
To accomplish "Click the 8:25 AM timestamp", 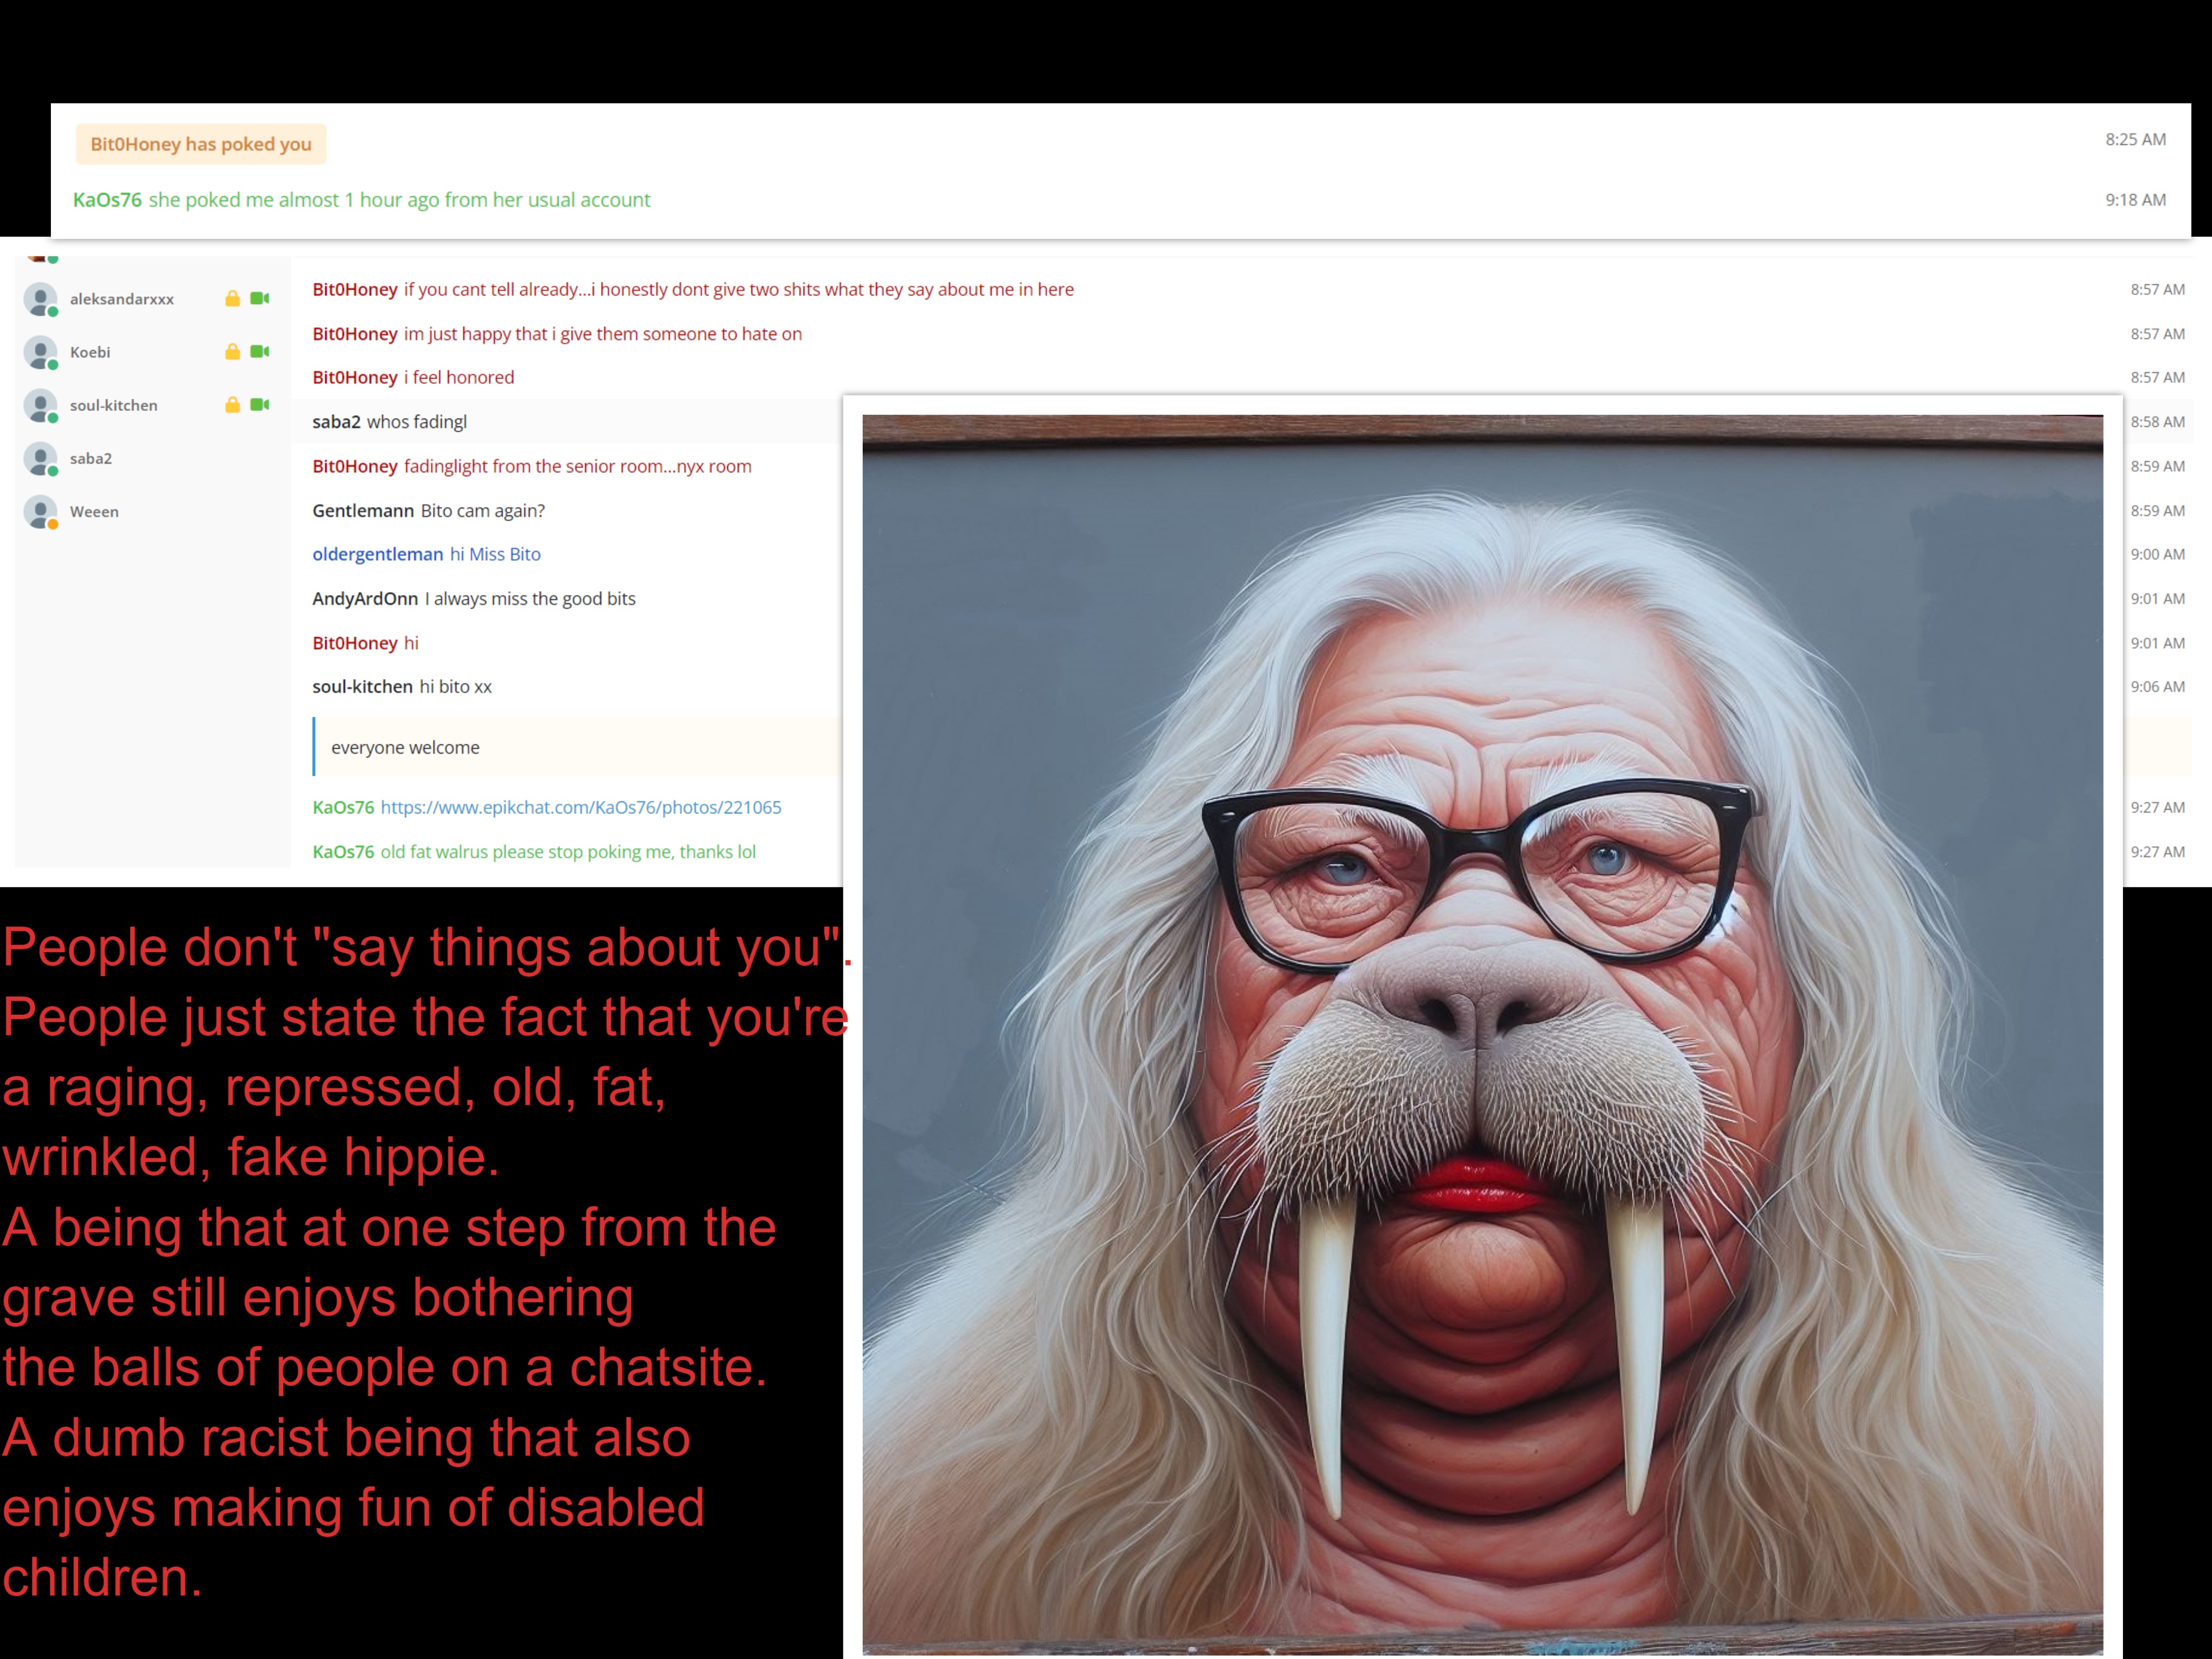I will (2135, 139).
